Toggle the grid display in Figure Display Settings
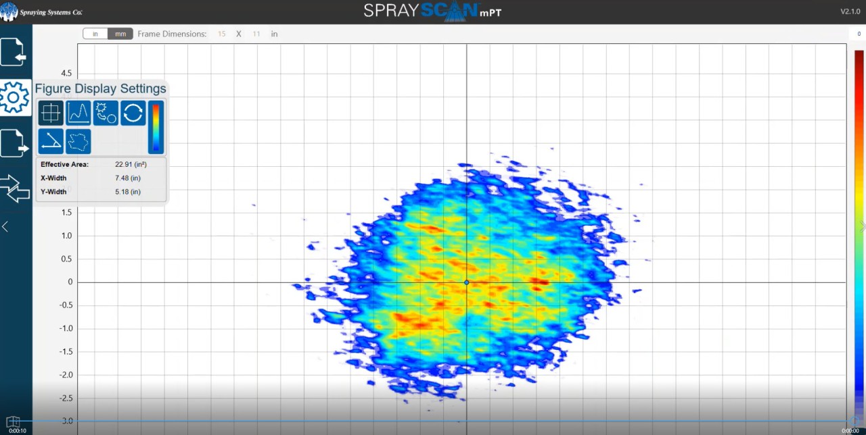866x435 pixels. pos(51,113)
